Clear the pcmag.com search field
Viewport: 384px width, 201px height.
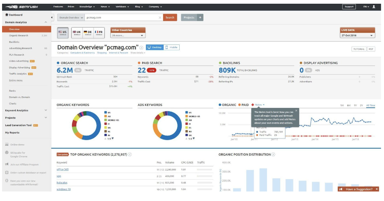160,18
